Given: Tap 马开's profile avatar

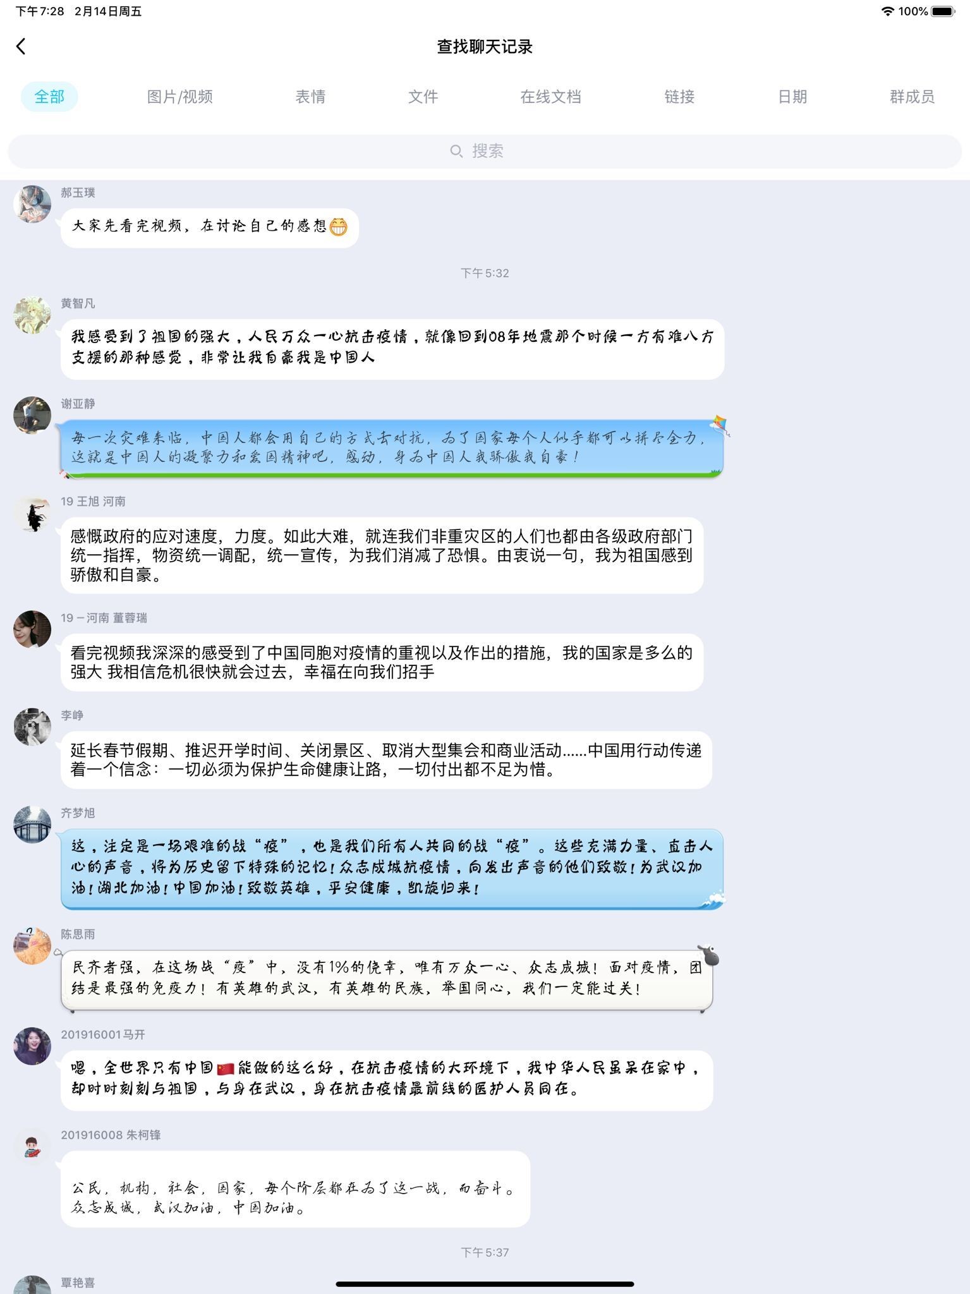Looking at the screenshot, I should coord(32,1046).
